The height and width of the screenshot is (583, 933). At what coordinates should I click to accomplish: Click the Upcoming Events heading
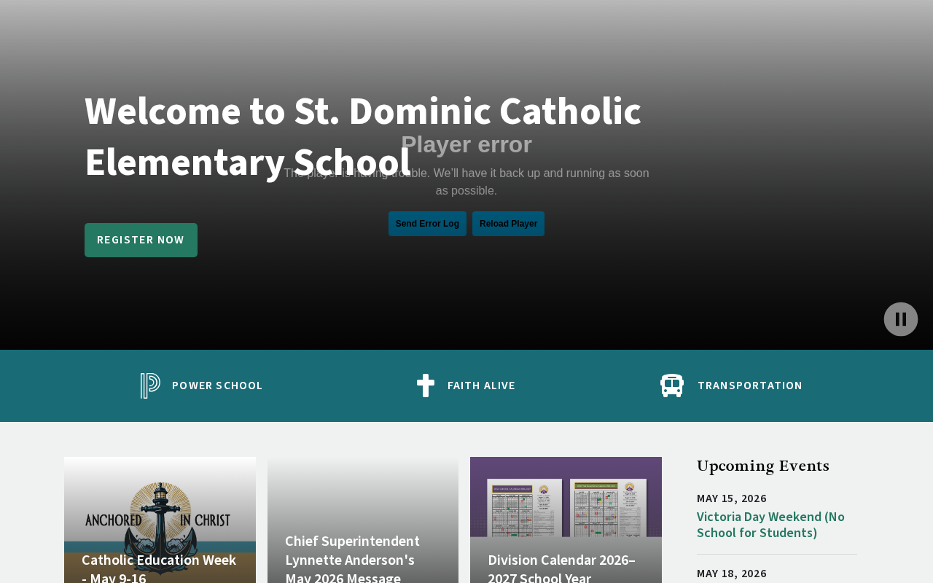[763, 466]
